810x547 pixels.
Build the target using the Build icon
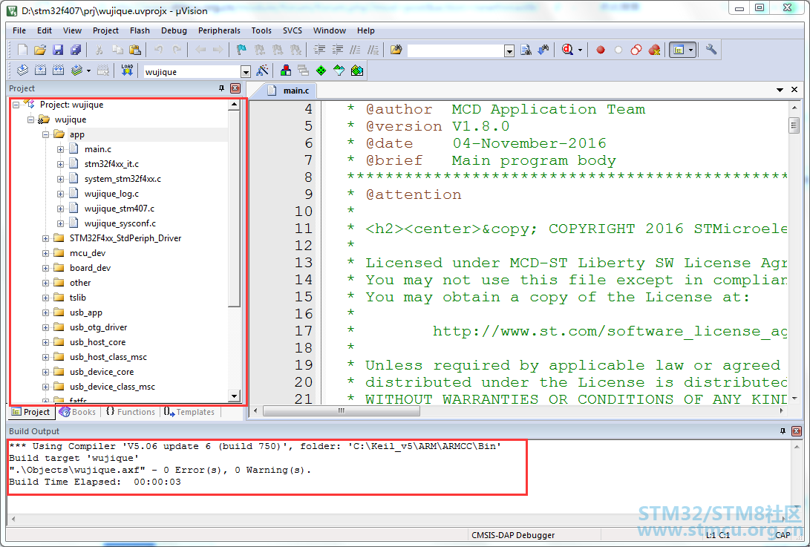coord(40,71)
